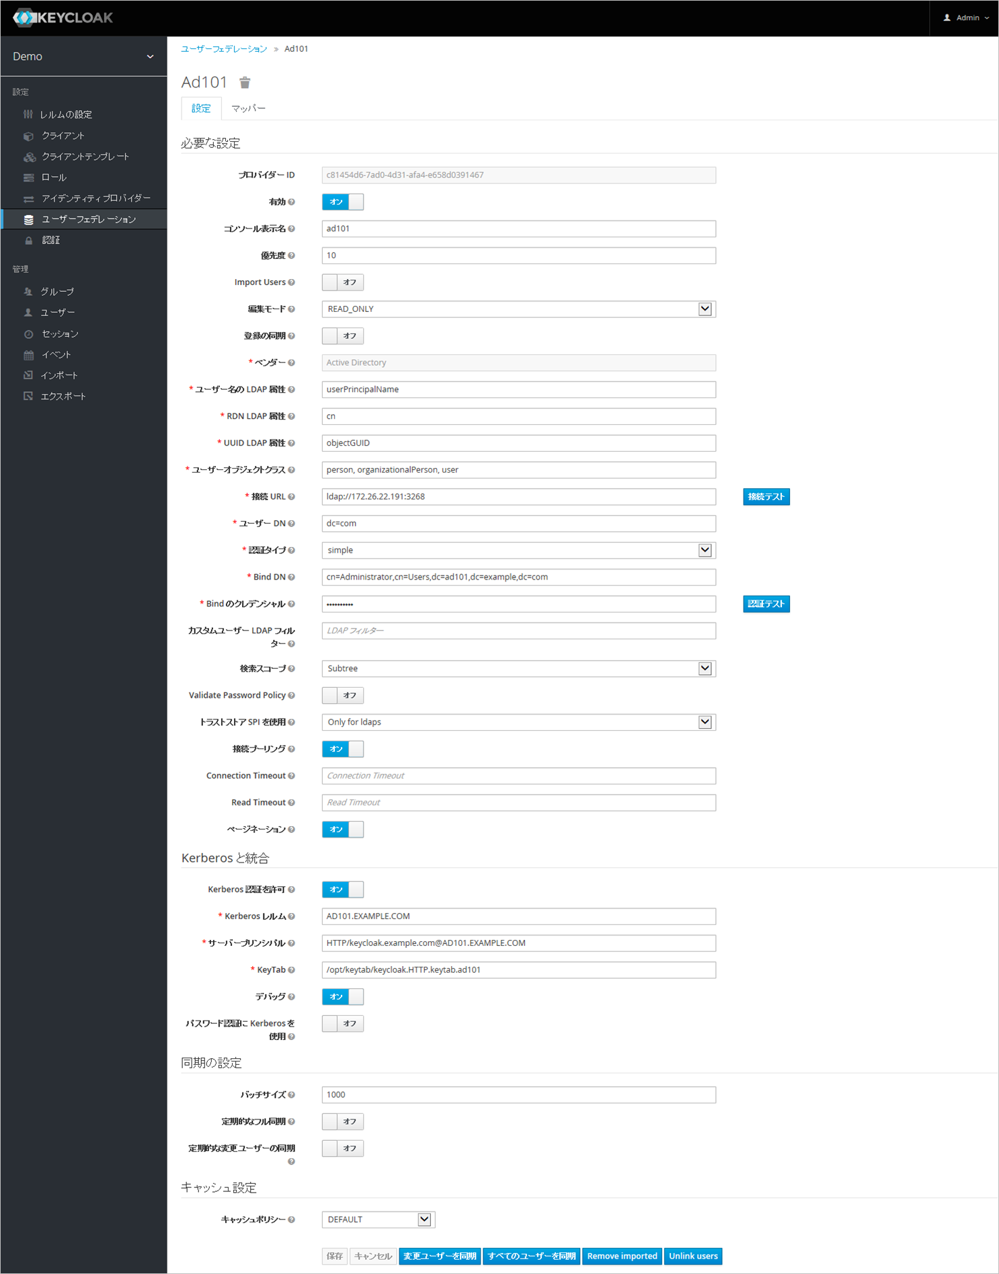The height and width of the screenshot is (1274, 999).
Task: Enable 定期的なフル同期 switch
Action: (343, 1121)
